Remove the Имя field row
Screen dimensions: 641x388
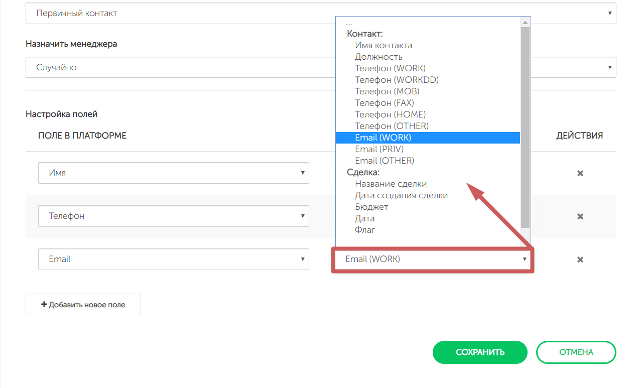[x=580, y=173]
